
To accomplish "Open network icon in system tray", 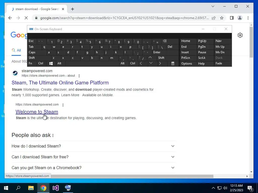I will click(x=219, y=188).
